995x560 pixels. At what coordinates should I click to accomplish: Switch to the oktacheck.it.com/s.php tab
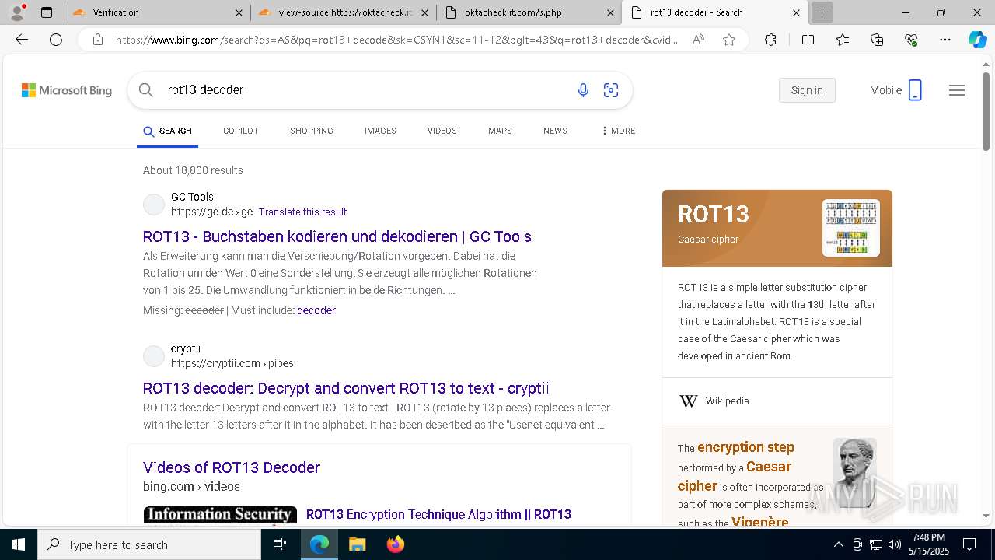tap(529, 12)
